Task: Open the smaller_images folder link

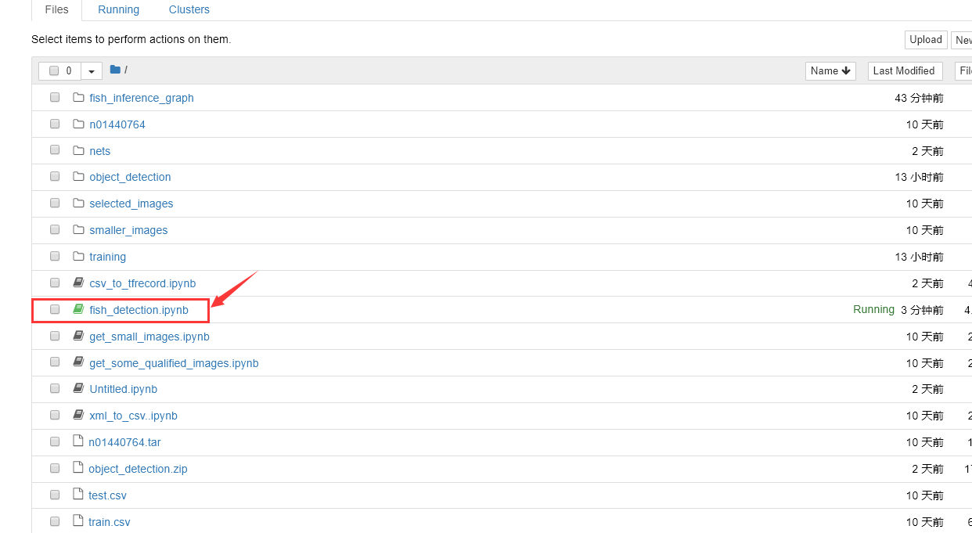Action: pyautogui.click(x=128, y=230)
